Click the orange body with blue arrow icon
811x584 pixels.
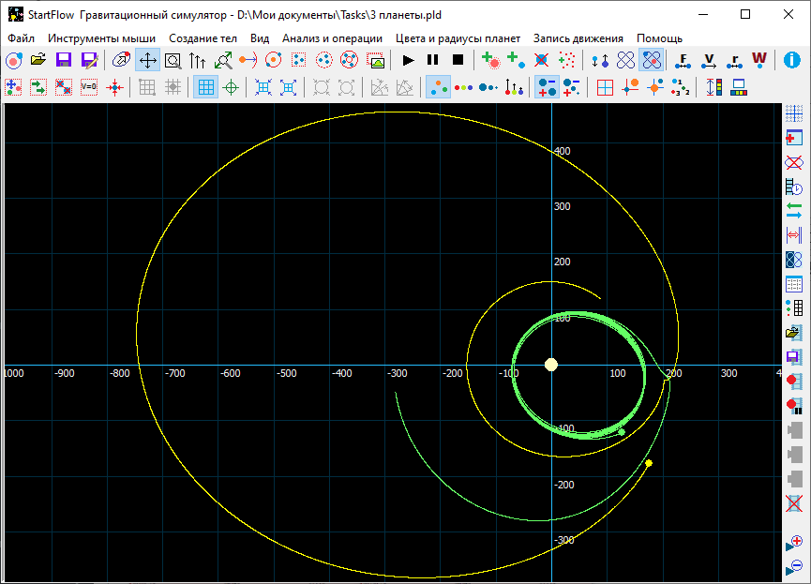pos(248,61)
